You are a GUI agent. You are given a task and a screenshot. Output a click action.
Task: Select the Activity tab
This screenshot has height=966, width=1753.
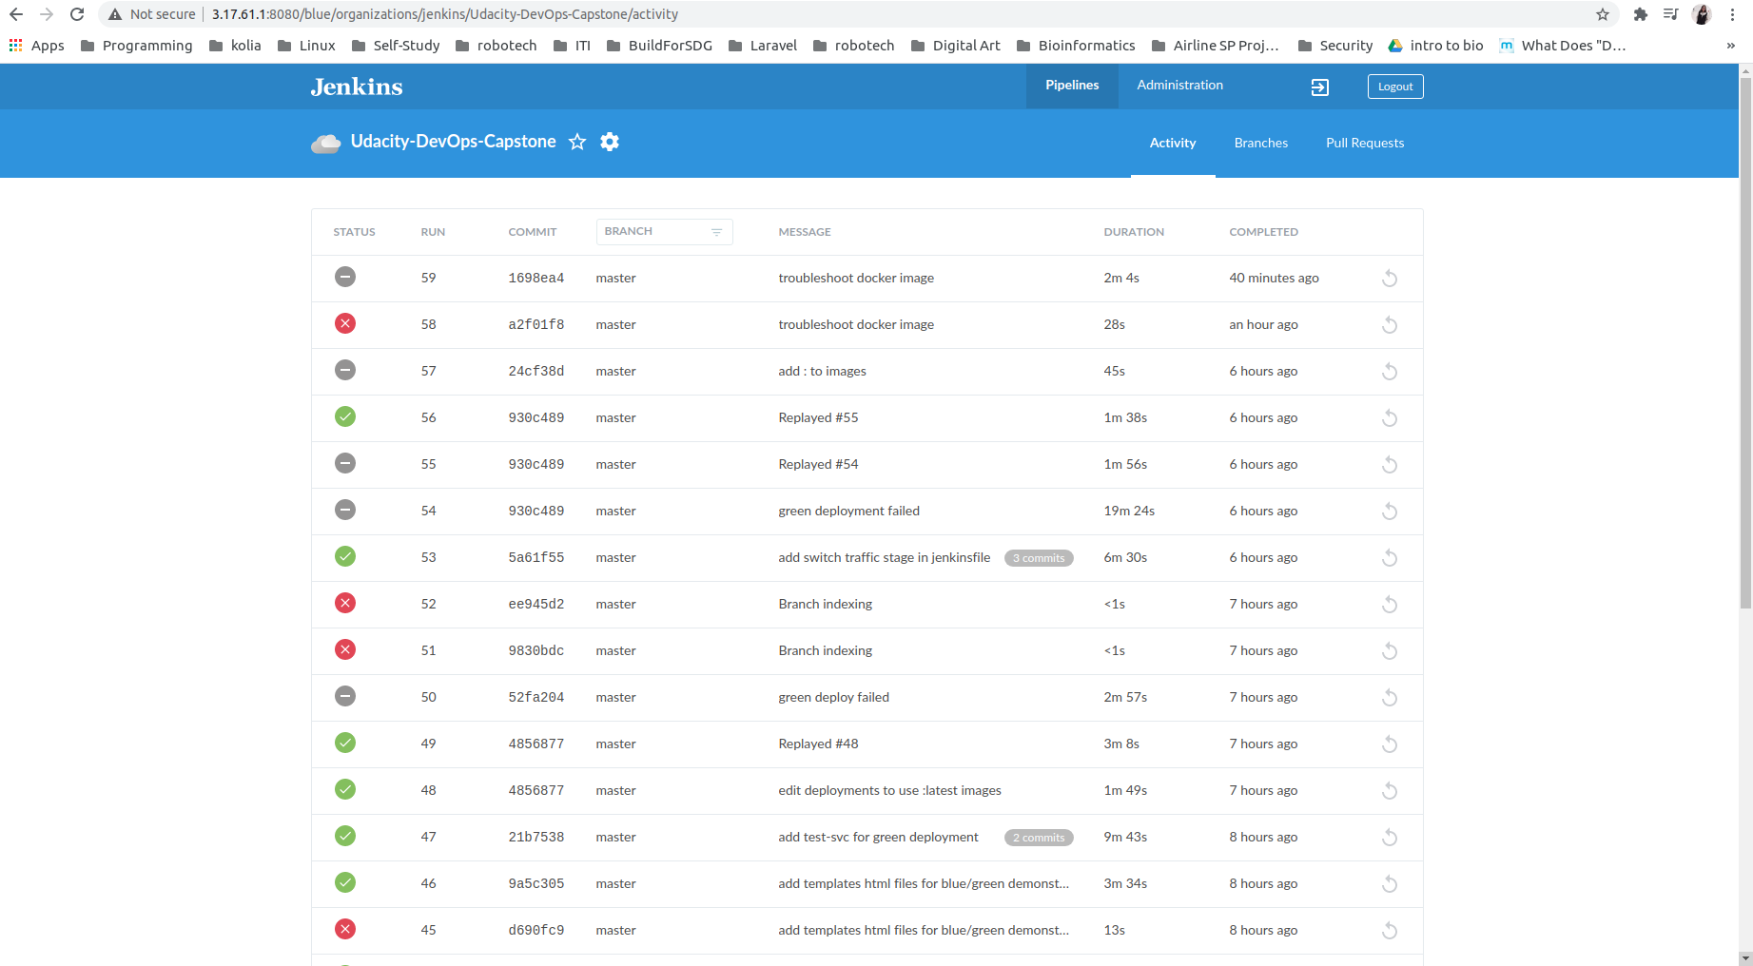[1173, 143]
